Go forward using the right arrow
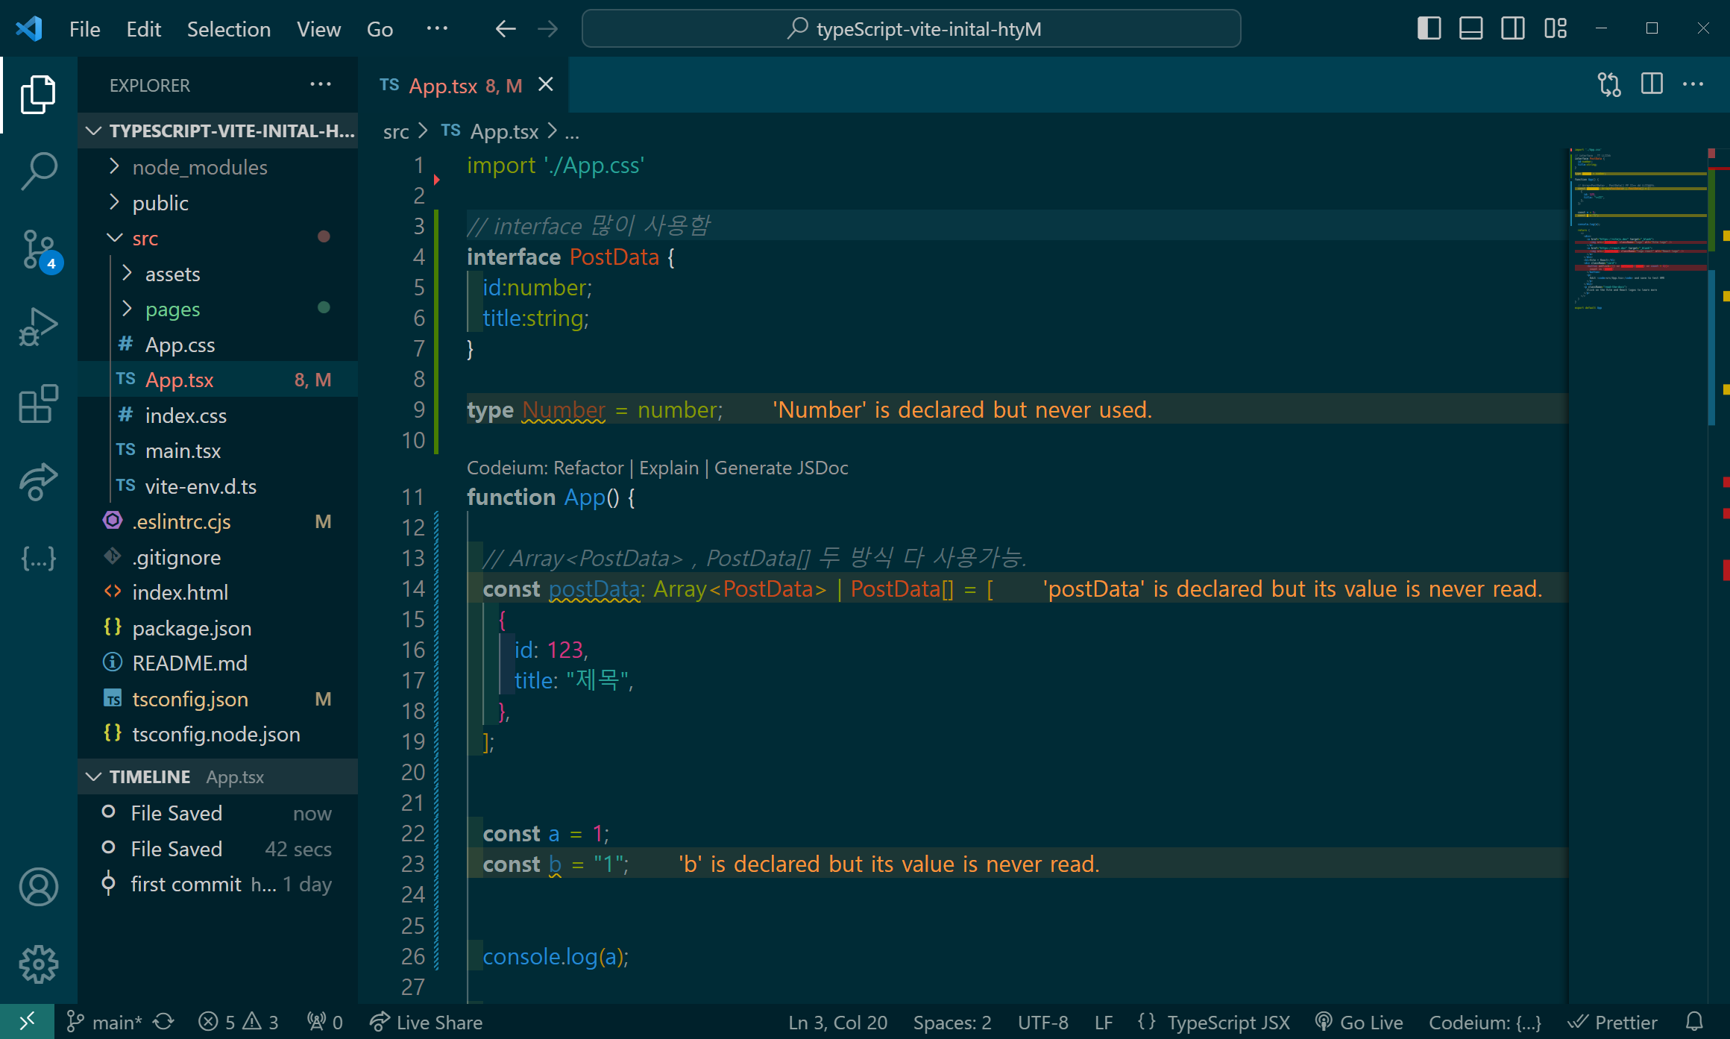Screen dimensions: 1730x1039 548,29
